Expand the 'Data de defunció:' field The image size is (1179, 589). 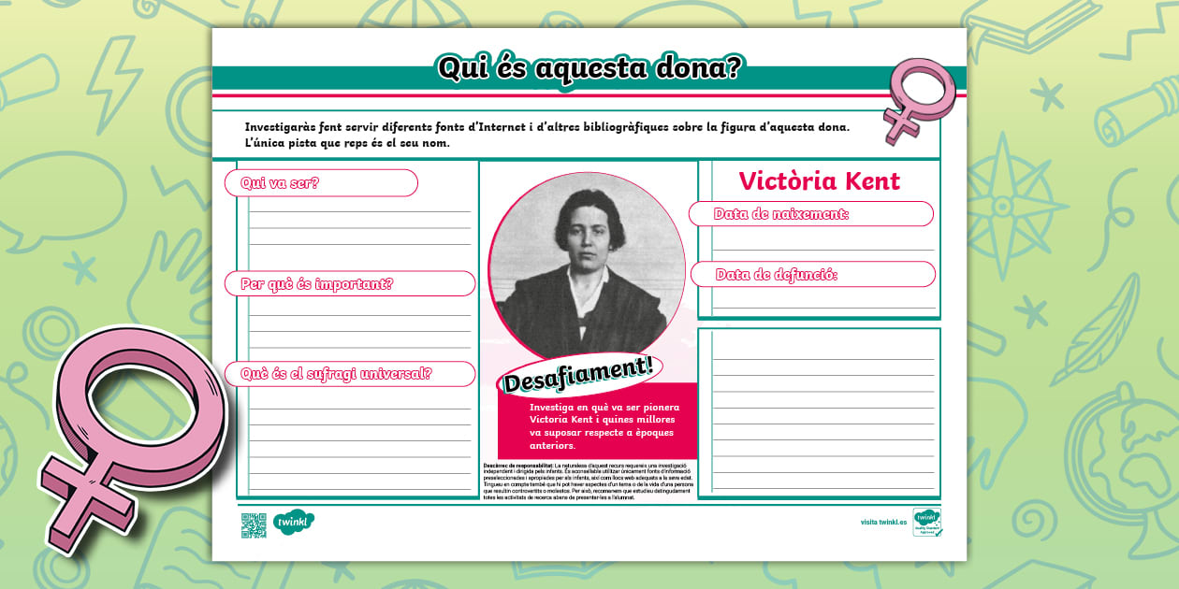810,274
